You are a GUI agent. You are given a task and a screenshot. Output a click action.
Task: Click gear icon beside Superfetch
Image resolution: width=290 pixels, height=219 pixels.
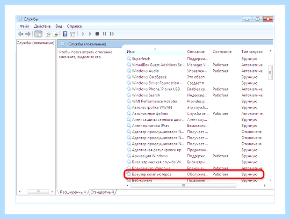129,58
